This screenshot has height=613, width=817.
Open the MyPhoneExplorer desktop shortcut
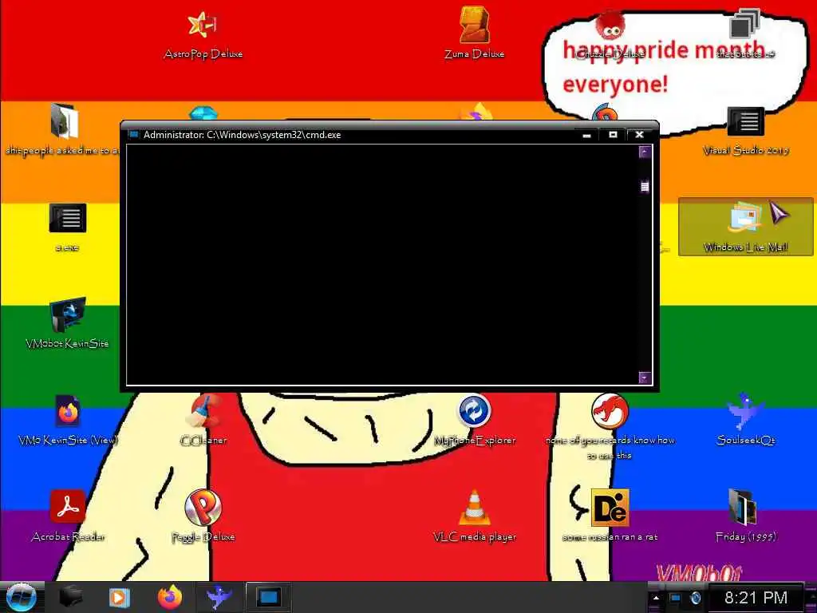(x=474, y=420)
